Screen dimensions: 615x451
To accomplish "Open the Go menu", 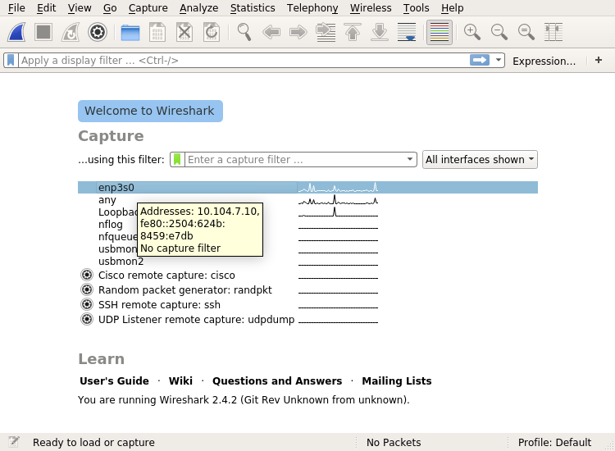I will click(110, 8).
